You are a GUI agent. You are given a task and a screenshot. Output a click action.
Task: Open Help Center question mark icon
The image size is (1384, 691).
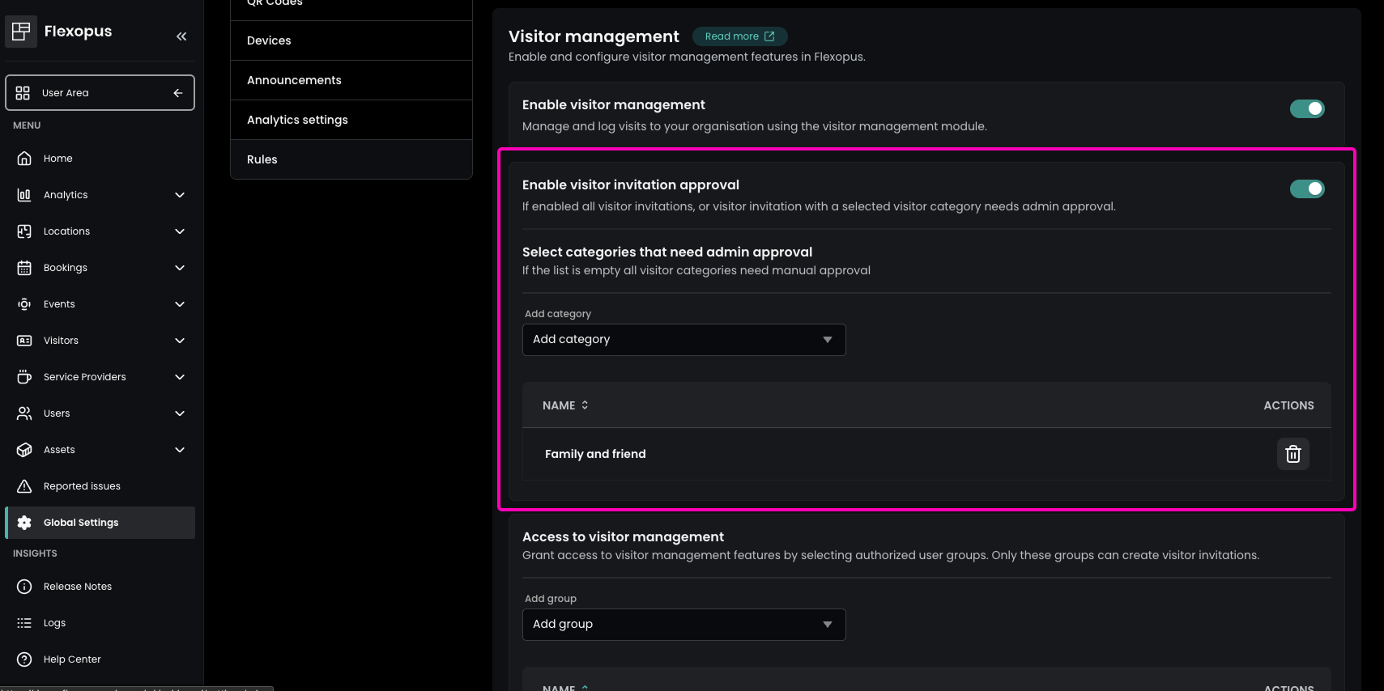24,659
